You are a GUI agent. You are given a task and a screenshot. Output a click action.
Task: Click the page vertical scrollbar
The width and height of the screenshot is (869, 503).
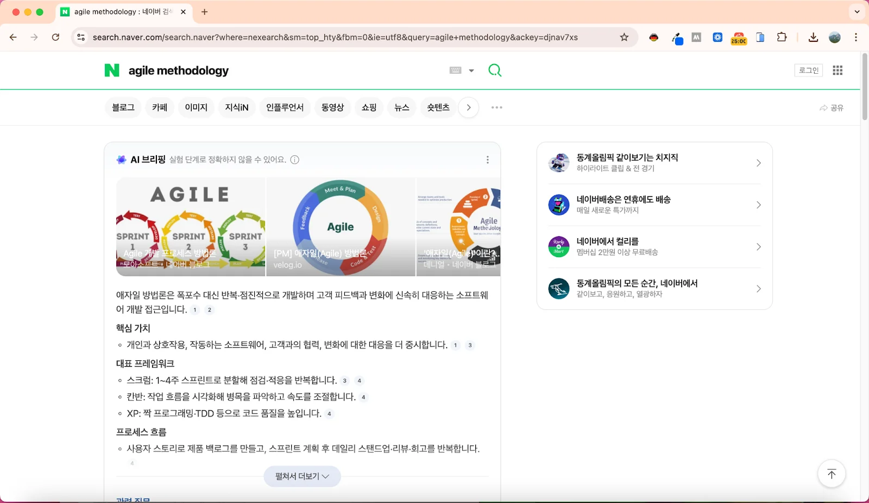point(865,87)
